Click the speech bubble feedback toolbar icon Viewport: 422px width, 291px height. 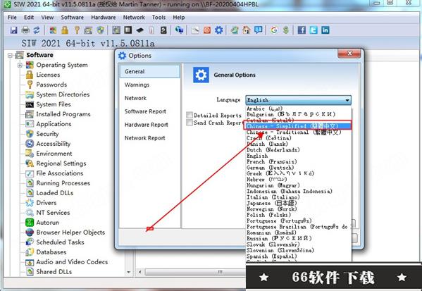click(x=259, y=30)
